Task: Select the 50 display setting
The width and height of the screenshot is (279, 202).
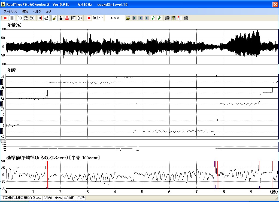Action: [x=32, y=18]
